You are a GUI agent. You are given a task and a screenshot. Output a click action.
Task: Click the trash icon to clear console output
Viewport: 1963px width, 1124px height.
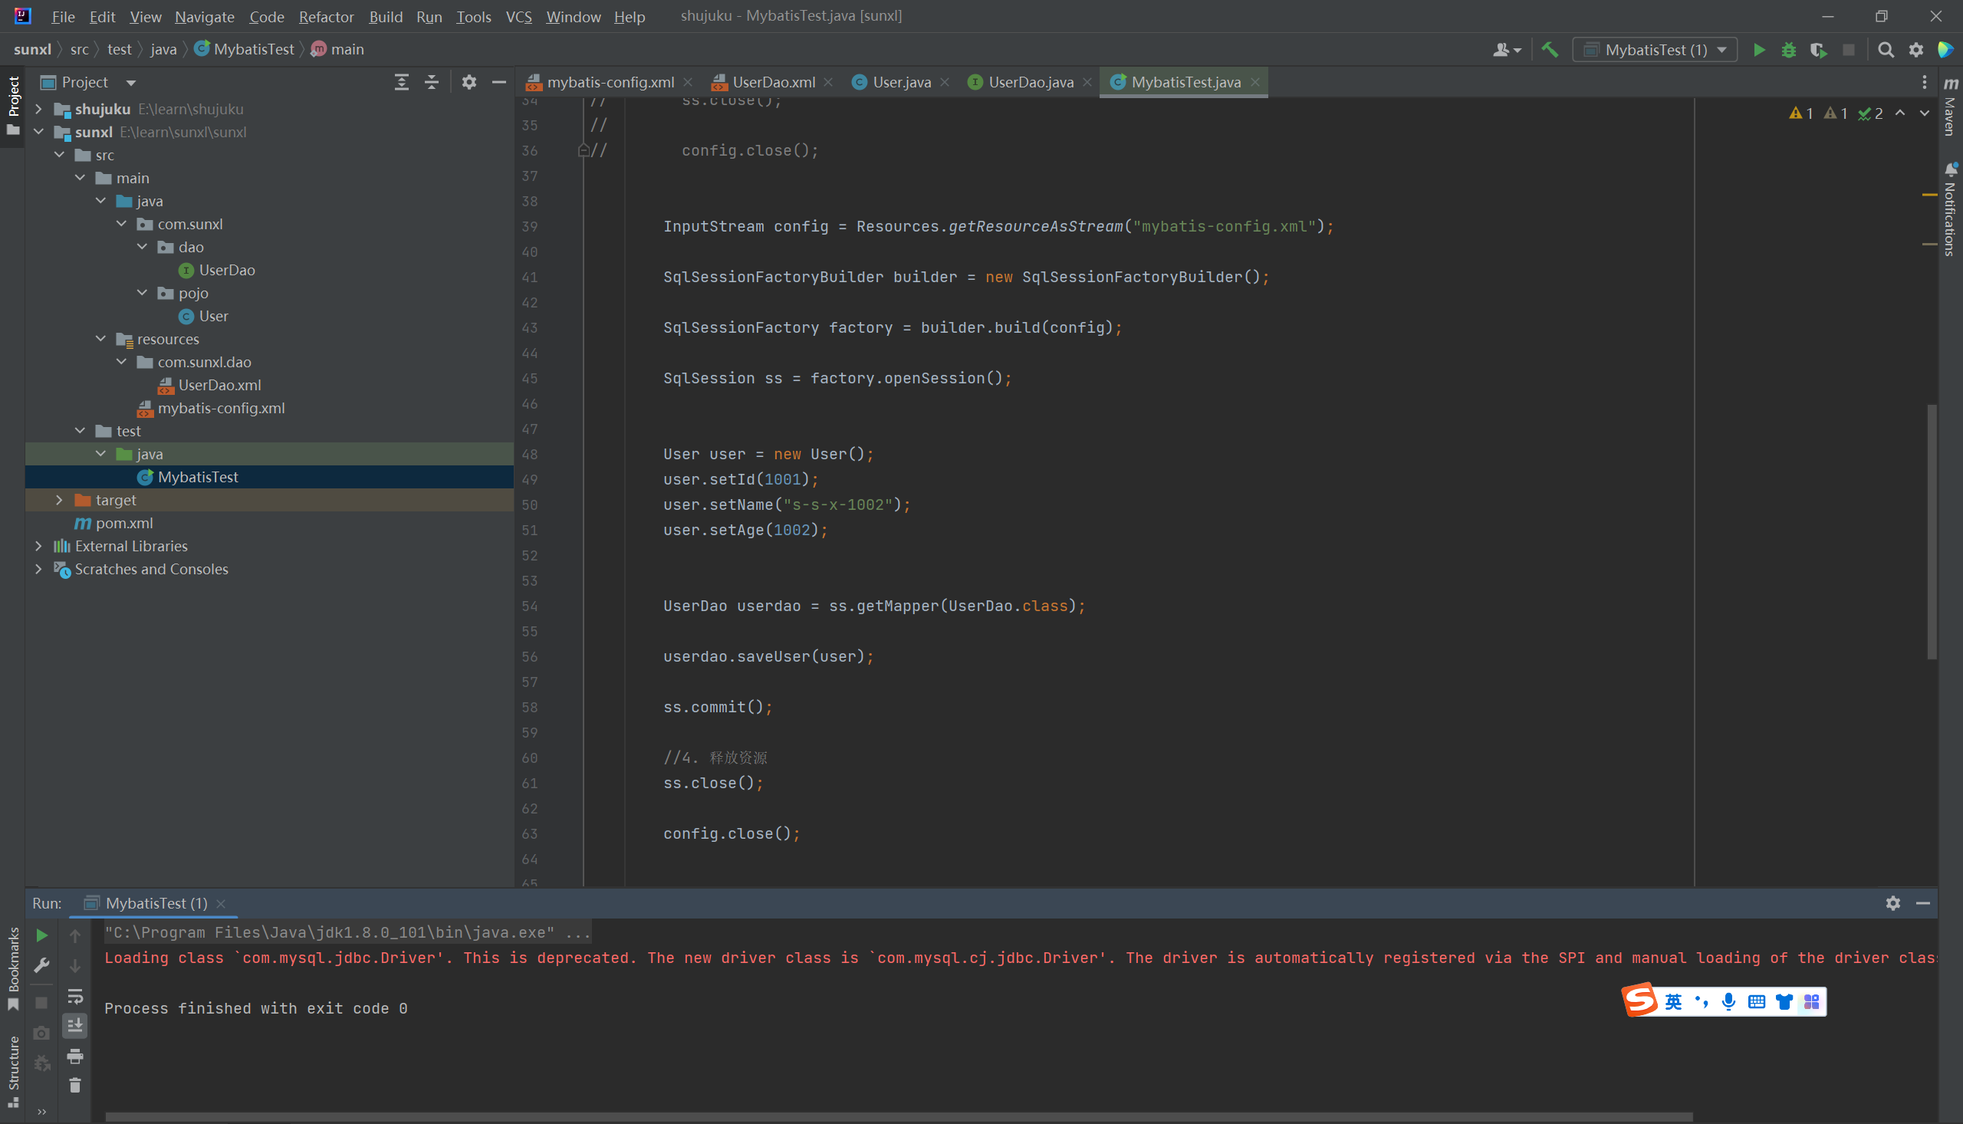(x=75, y=1086)
